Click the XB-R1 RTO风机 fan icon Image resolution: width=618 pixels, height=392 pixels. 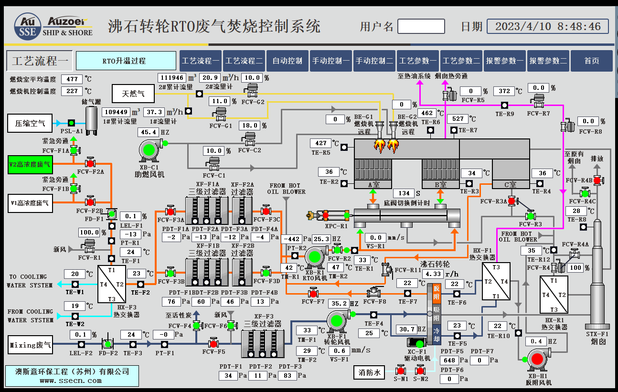315,258
